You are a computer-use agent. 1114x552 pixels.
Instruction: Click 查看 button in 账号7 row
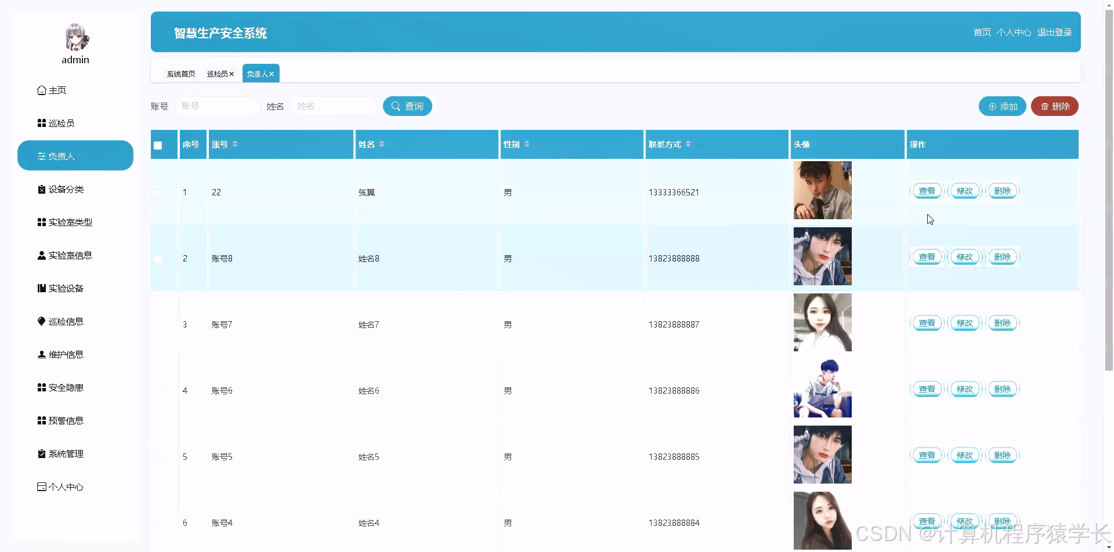(927, 323)
